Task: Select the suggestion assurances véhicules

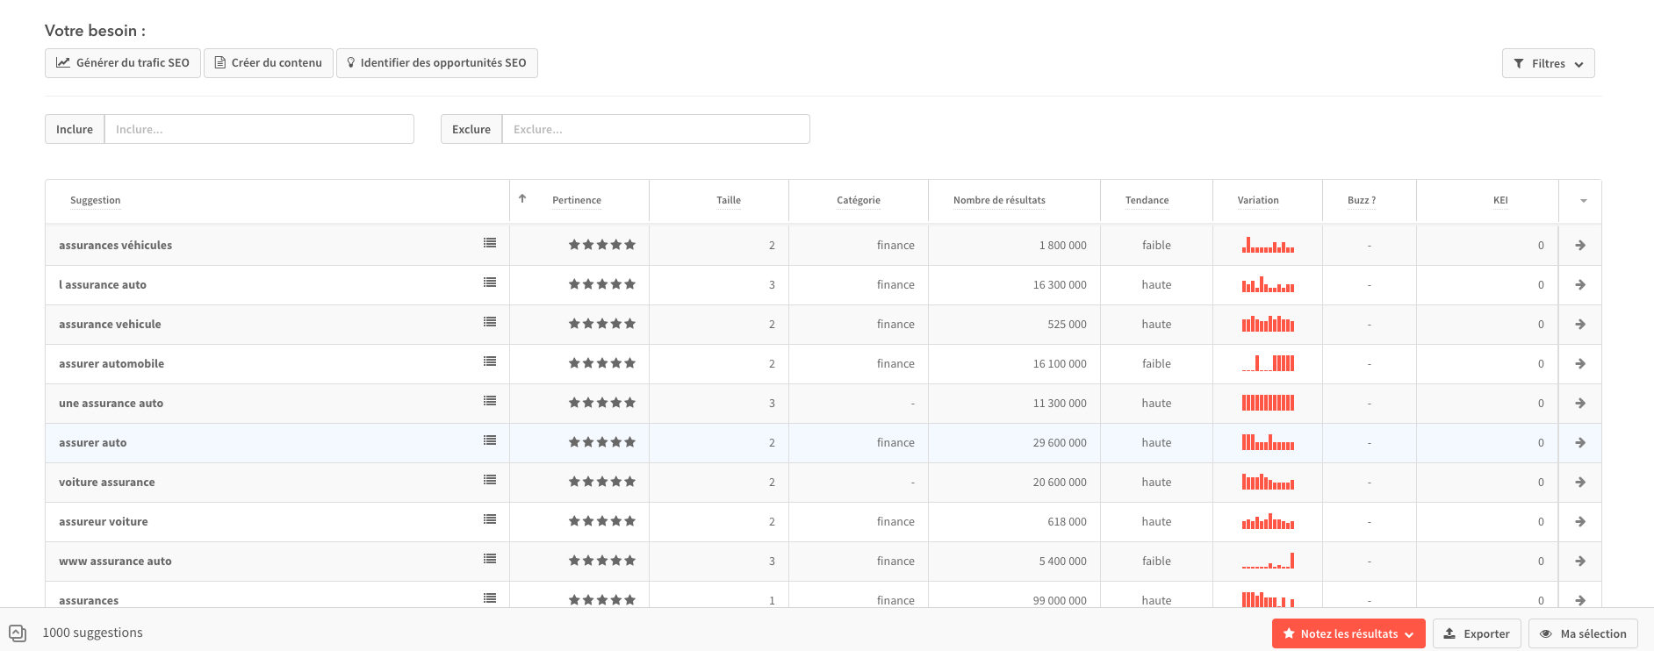Action: tap(115, 246)
